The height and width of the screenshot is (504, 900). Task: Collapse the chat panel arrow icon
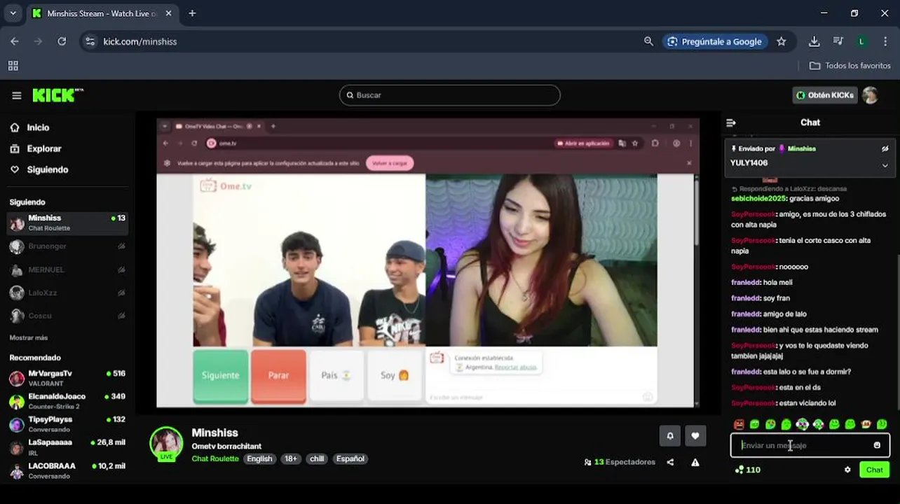tap(731, 122)
